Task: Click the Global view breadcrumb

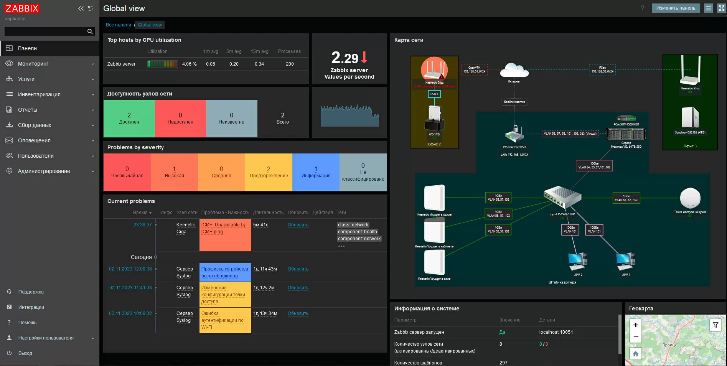Action: [x=150, y=25]
